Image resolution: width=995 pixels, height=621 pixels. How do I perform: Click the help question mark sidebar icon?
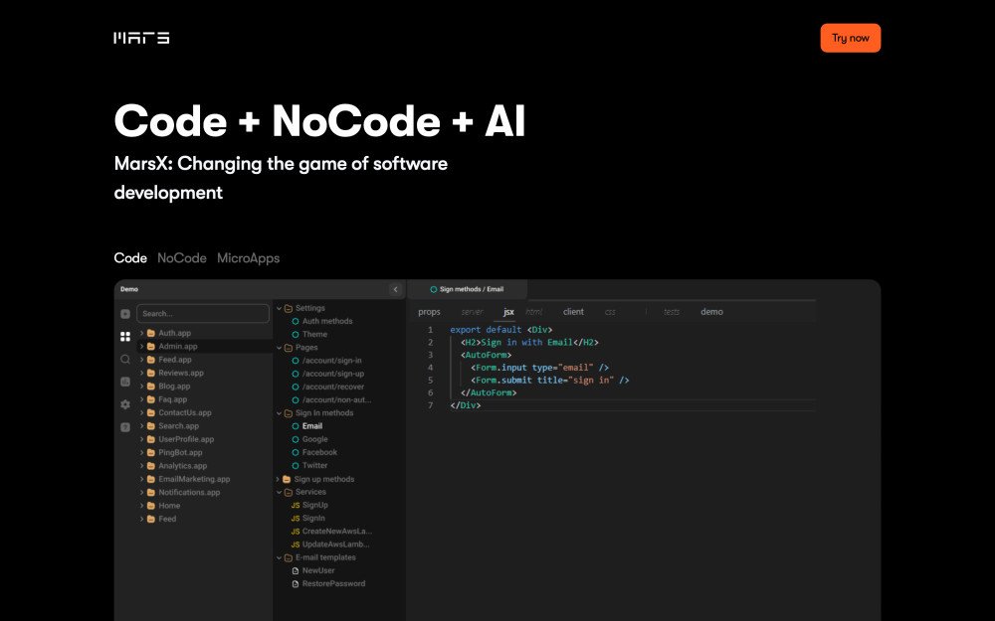(125, 426)
